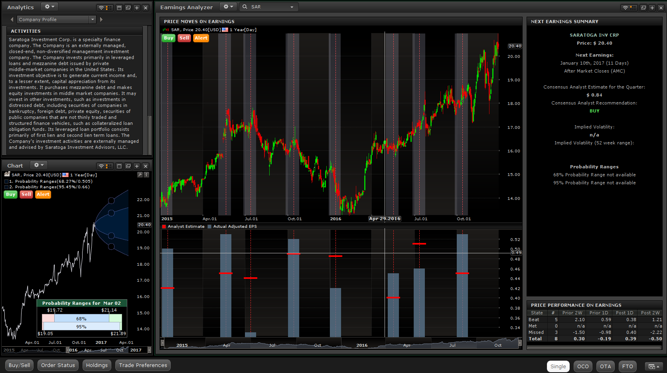Maximize the Chart panel
667x373 pixels.
click(119, 166)
